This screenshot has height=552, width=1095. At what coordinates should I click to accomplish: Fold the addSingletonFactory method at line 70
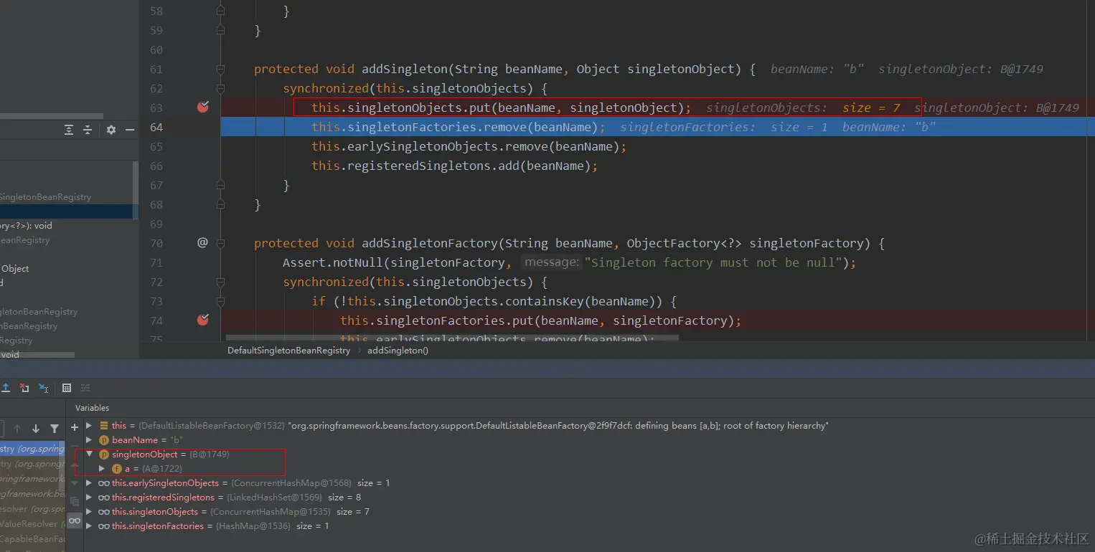[x=221, y=244]
